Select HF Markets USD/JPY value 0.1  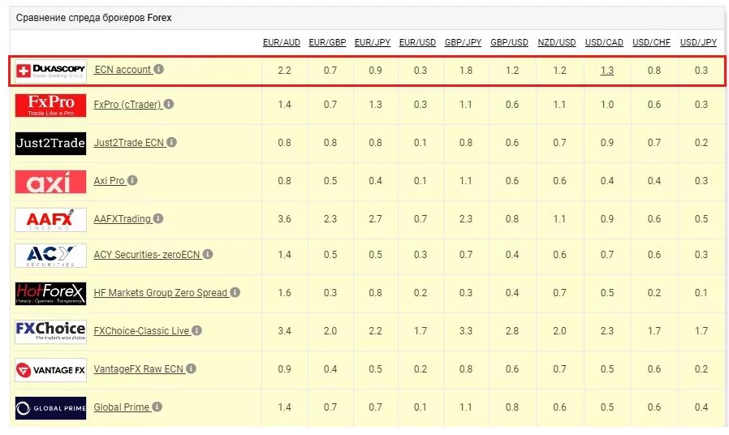point(701,293)
